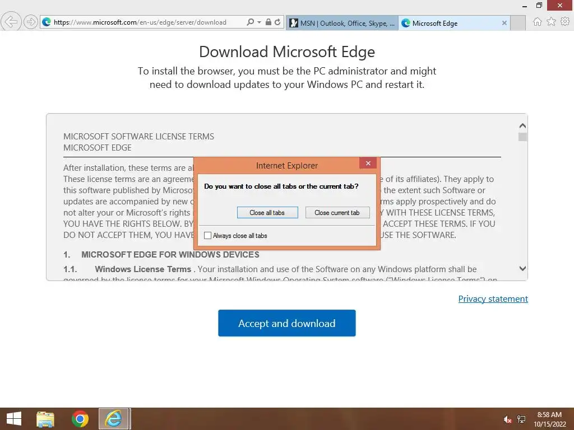Viewport: 574px width, 430px height.
Task: Open the Tools gear icon
Action: (x=565, y=22)
